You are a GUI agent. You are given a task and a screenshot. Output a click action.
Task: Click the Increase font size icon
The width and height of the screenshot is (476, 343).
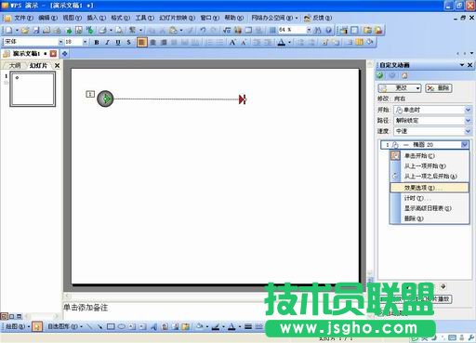pos(232,42)
